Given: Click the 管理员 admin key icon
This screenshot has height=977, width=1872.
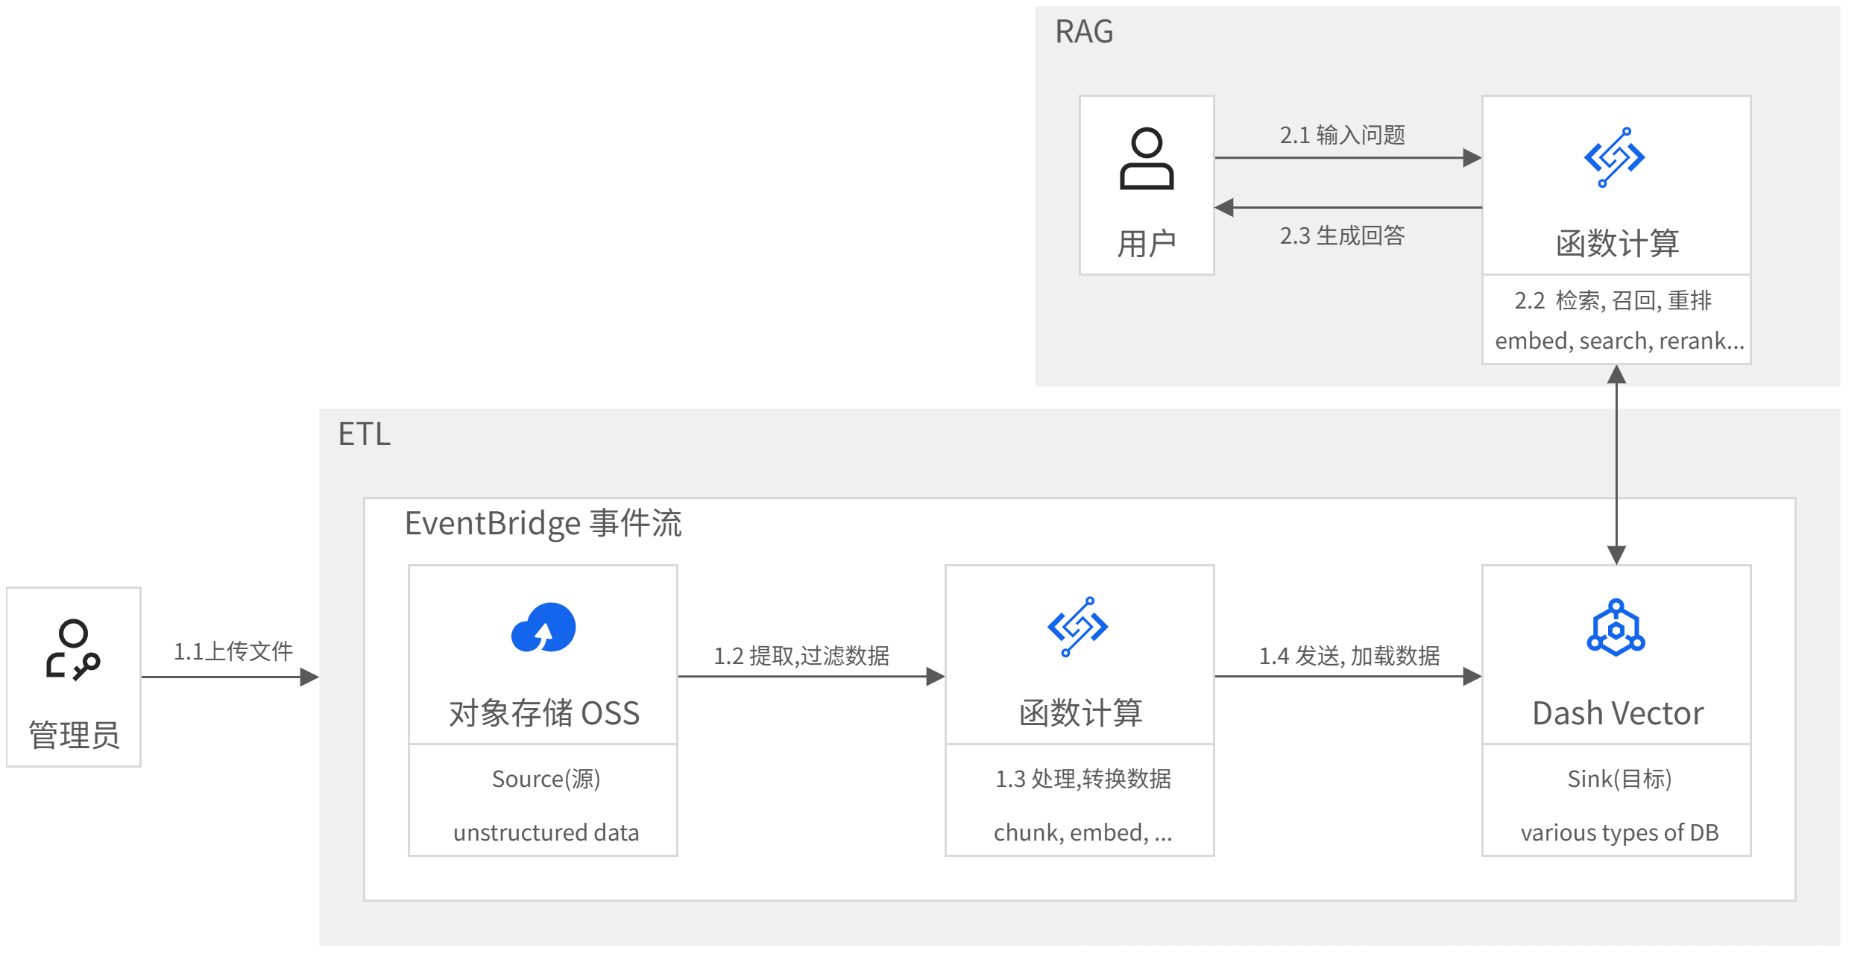Looking at the screenshot, I should point(73,650).
